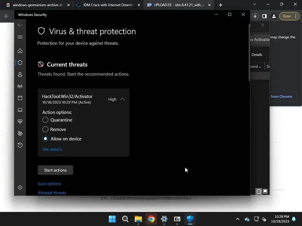Toggle Chrome side panel icon
Viewport: 302px width, 226px height.
(x=265, y=16)
